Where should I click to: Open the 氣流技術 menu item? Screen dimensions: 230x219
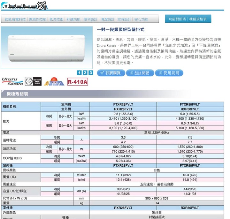point(56,19)
